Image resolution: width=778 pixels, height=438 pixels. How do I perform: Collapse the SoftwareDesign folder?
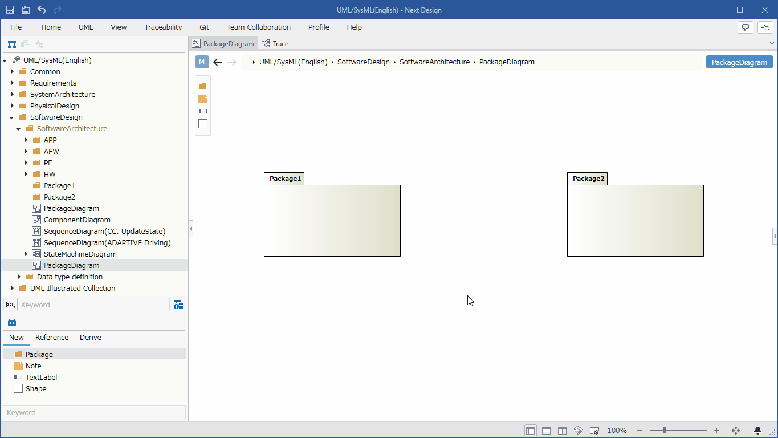tap(12, 117)
